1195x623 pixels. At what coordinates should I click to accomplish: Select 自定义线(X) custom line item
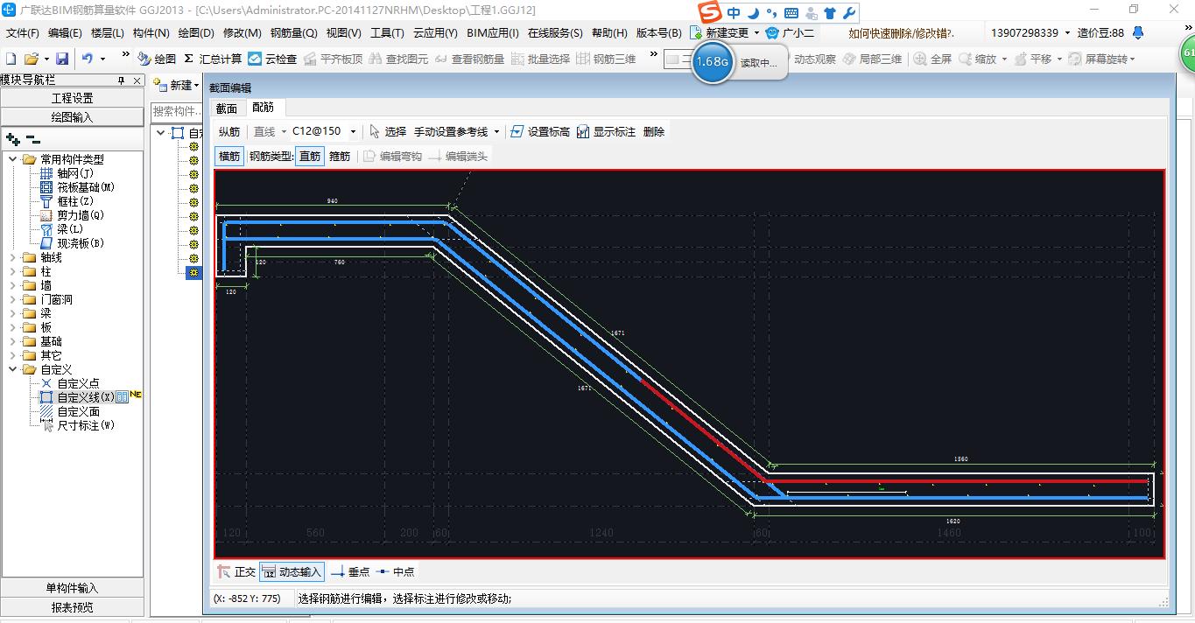(x=77, y=397)
